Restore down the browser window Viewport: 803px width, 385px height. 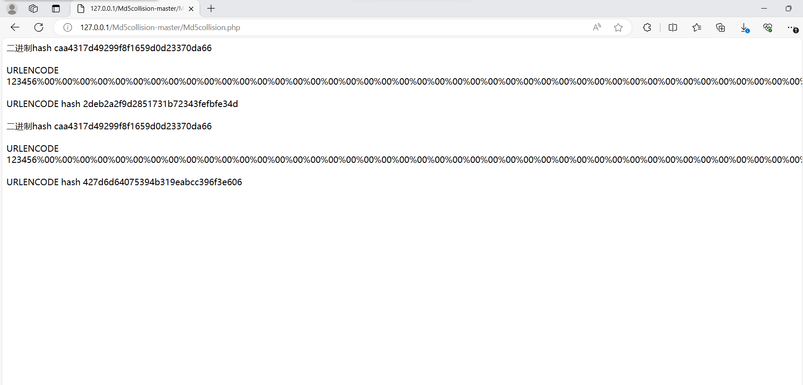point(788,9)
